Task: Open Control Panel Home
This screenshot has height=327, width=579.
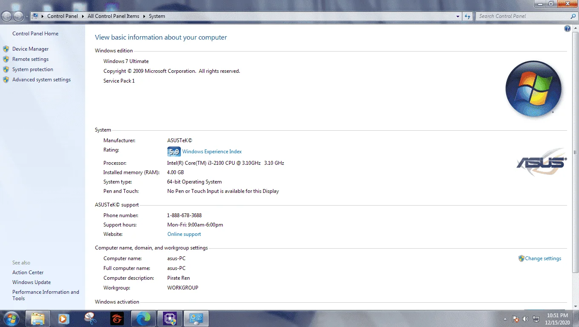Action: point(35,34)
